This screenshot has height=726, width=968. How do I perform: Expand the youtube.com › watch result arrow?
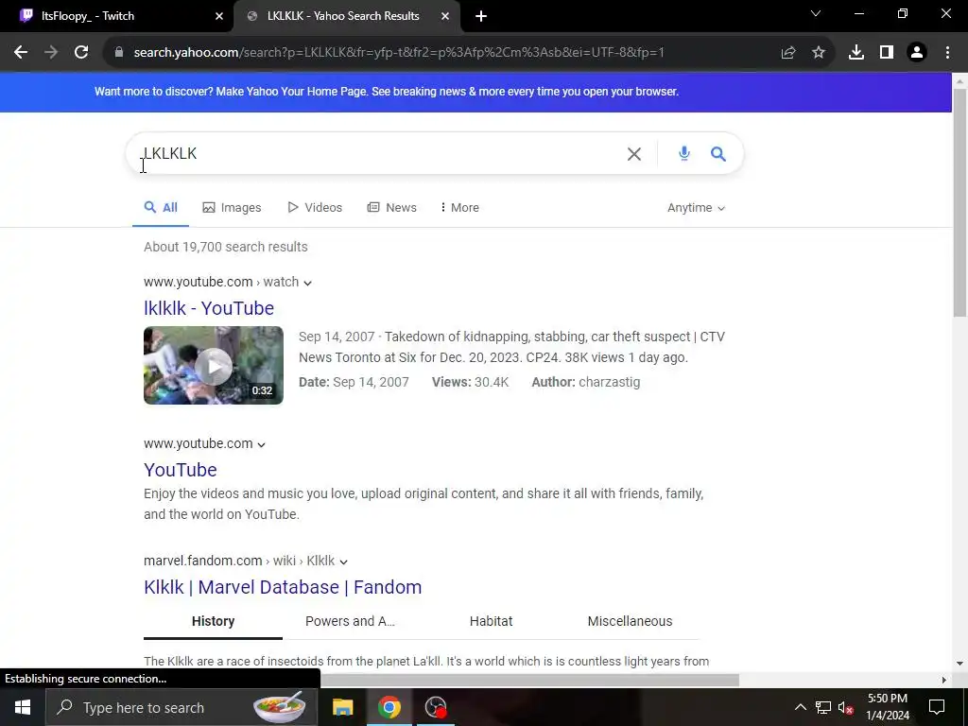tap(307, 283)
